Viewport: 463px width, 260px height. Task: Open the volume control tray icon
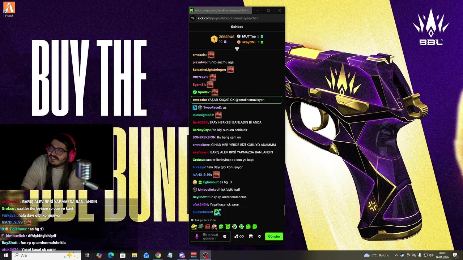[431, 255]
